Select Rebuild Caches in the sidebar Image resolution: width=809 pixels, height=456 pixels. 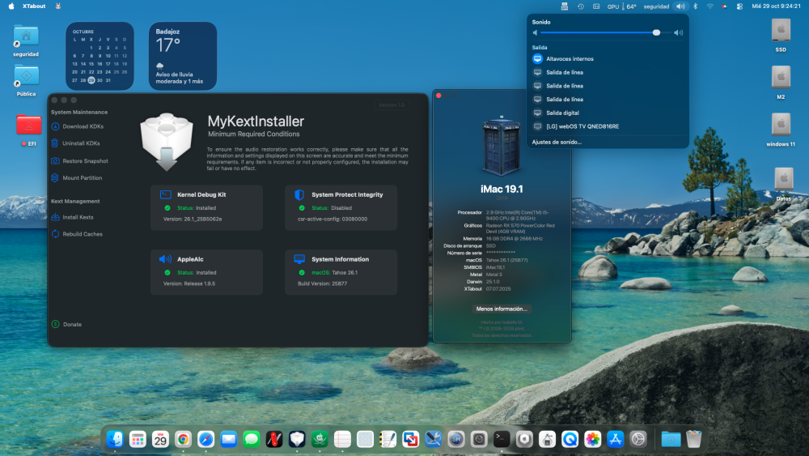(x=77, y=234)
